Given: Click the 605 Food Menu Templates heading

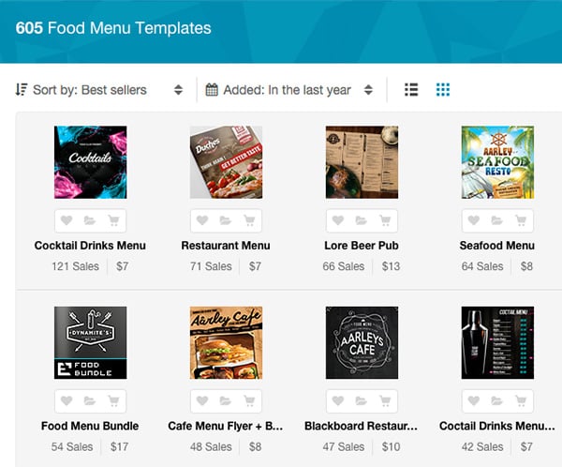Looking at the screenshot, I should 113,28.
